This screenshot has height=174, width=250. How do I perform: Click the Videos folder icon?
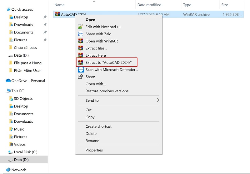[11, 144]
